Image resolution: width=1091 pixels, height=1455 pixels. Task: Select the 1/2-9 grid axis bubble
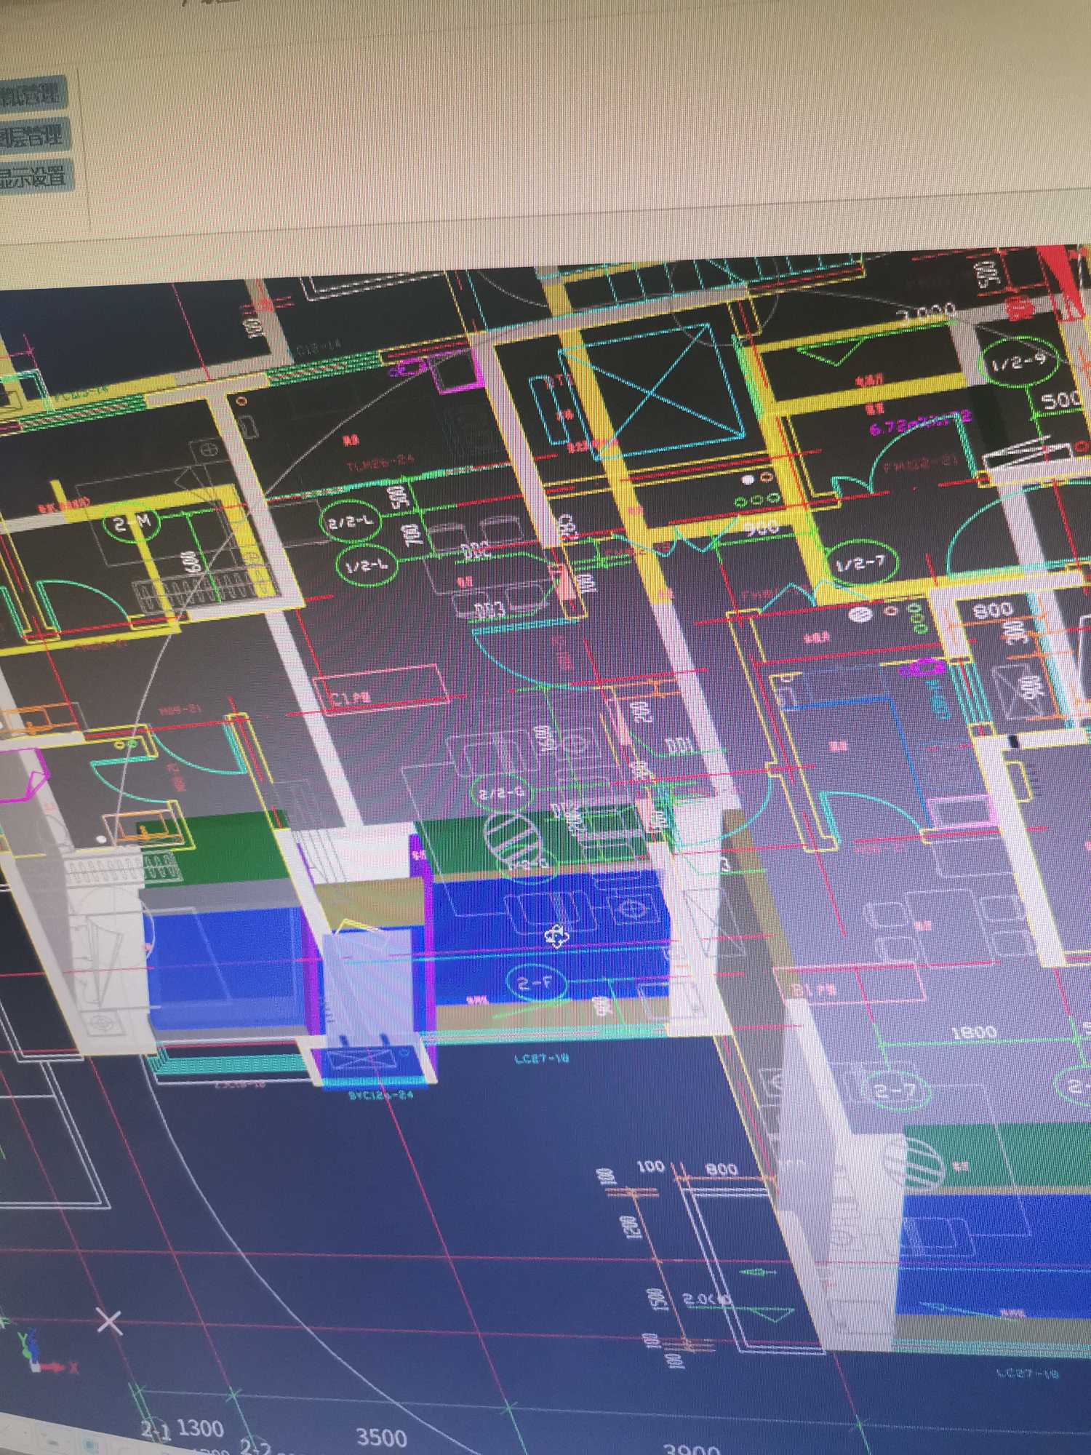1018,362
